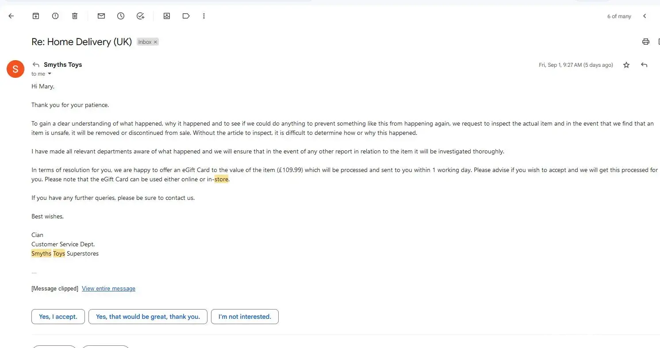Open the Move to folder icon
The height and width of the screenshot is (348, 660).
click(x=167, y=16)
